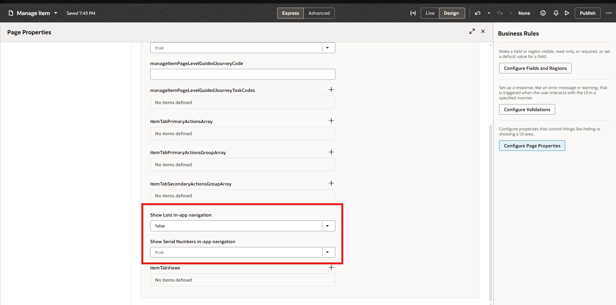Viewport: 616px width, 305px height.
Task: Preview the app with the play icon
Action: point(567,13)
